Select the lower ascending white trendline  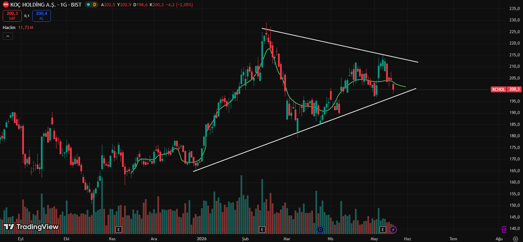pos(305,129)
